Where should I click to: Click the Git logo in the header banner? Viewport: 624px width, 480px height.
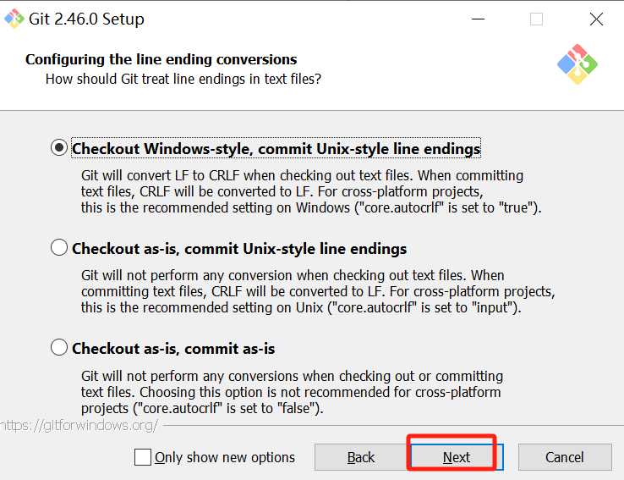pyautogui.click(x=577, y=64)
